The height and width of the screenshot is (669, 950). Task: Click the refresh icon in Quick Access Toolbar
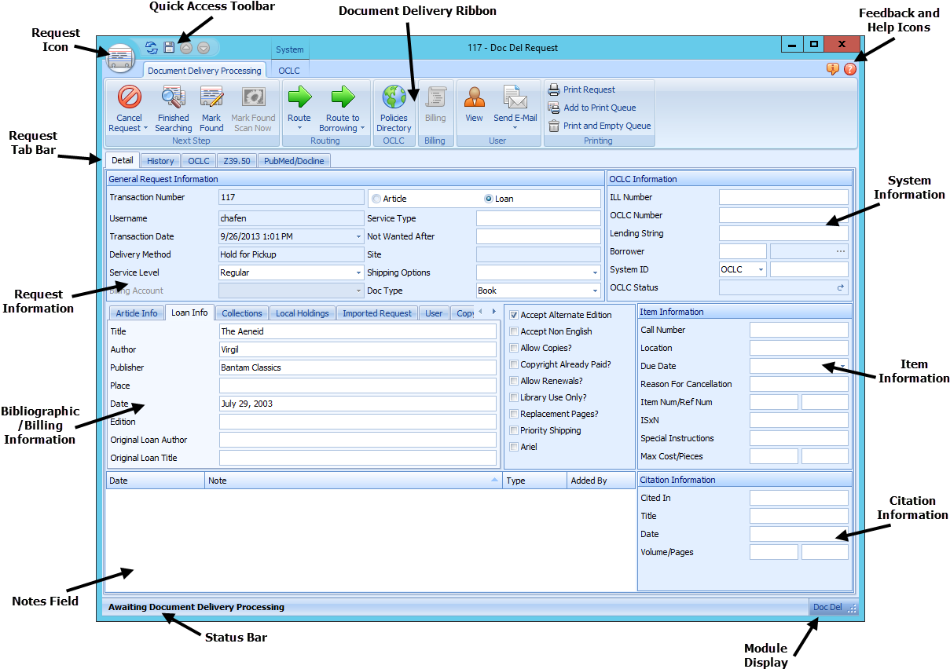coord(152,48)
